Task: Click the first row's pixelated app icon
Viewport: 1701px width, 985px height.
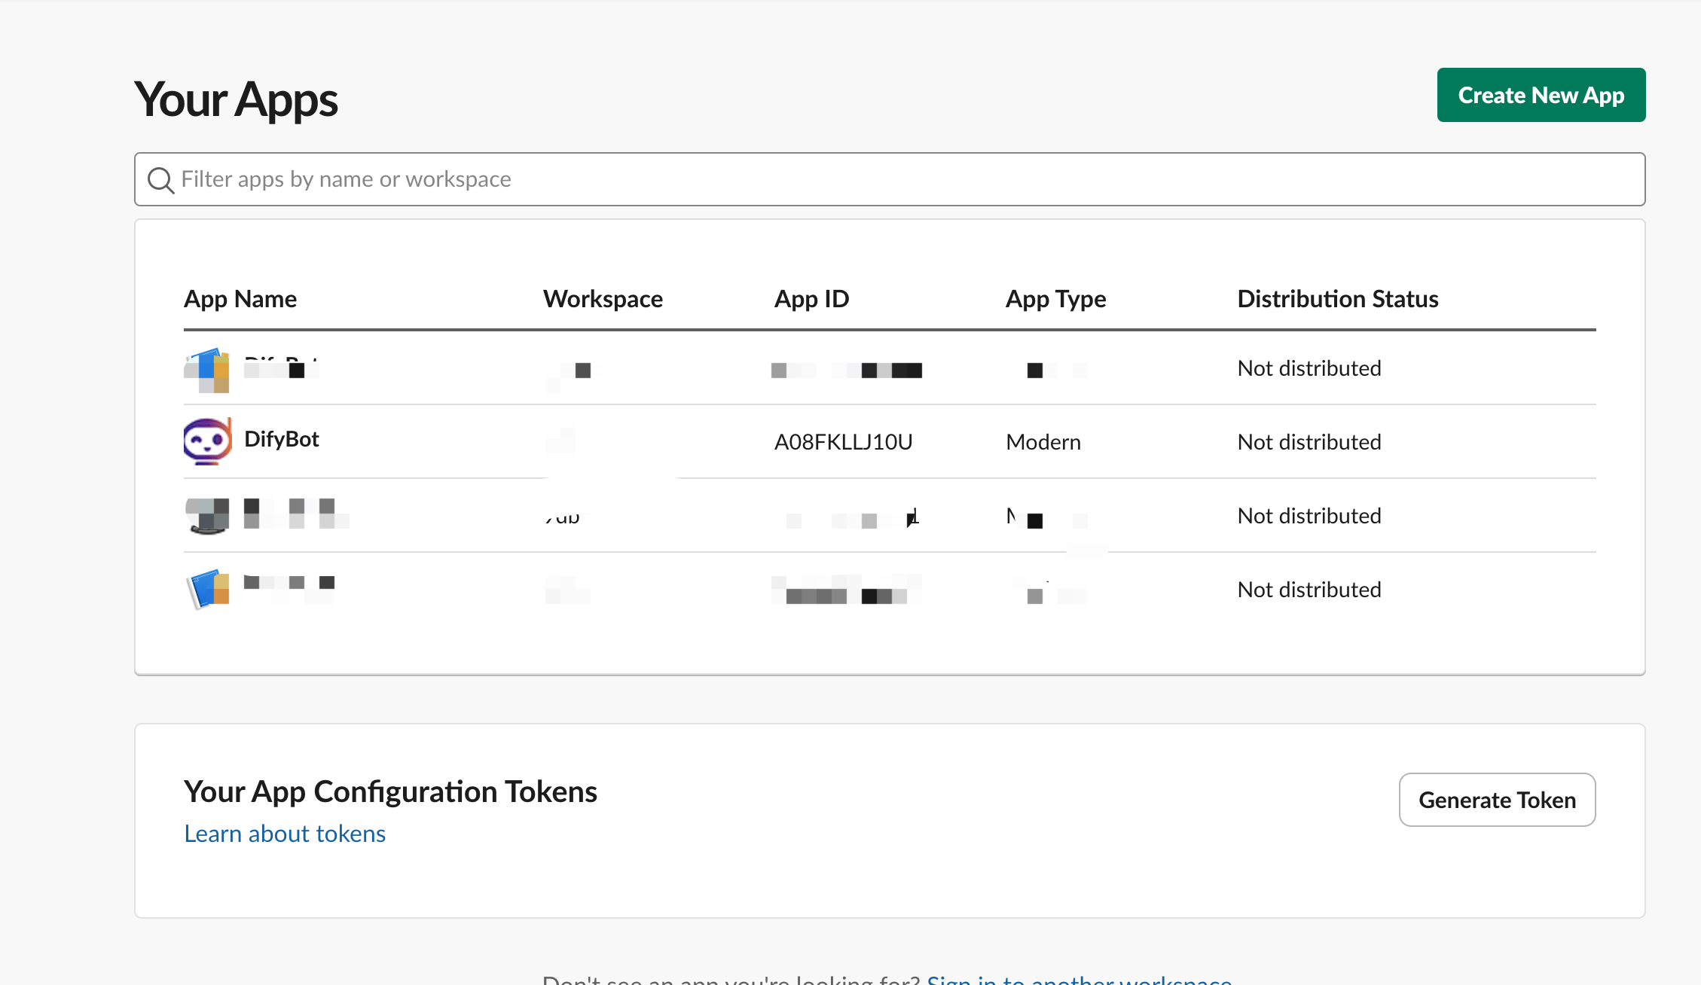Action: click(207, 370)
